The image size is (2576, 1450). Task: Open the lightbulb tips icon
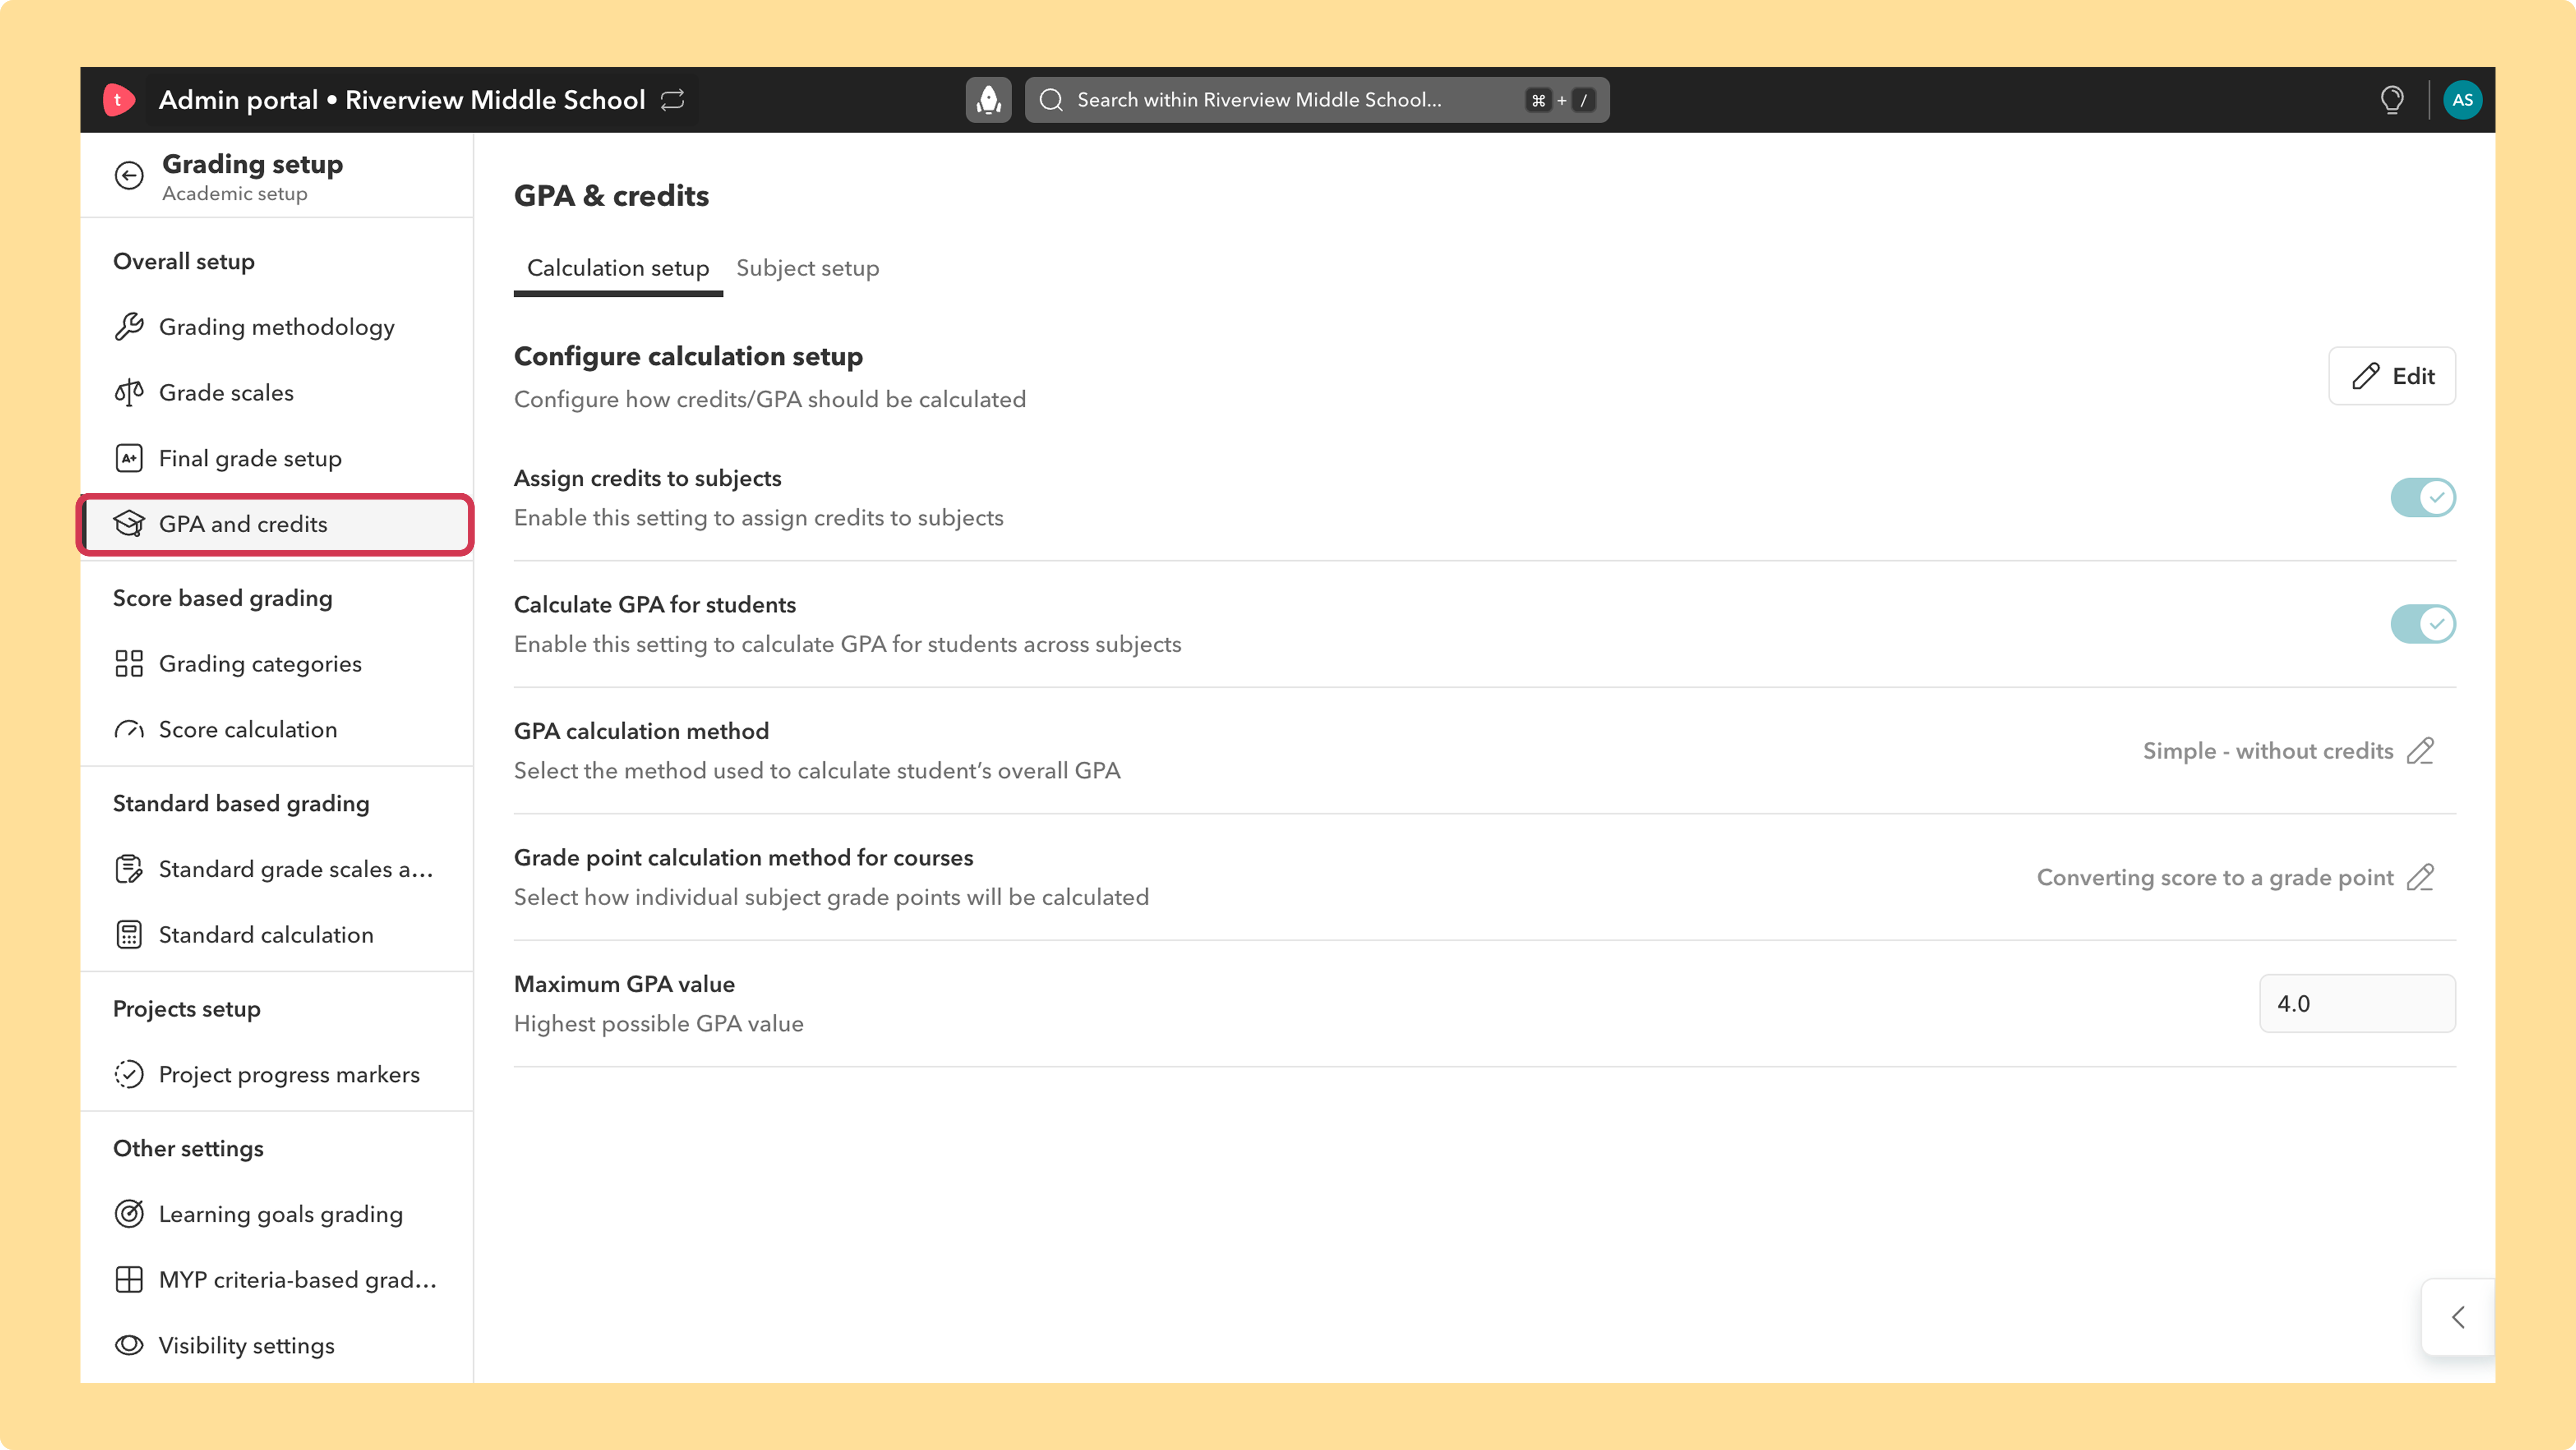(2392, 100)
